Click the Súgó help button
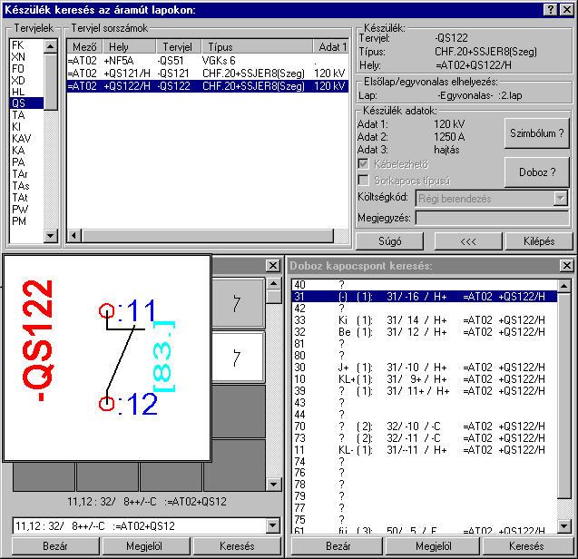This screenshot has height=559, width=578. point(390,241)
